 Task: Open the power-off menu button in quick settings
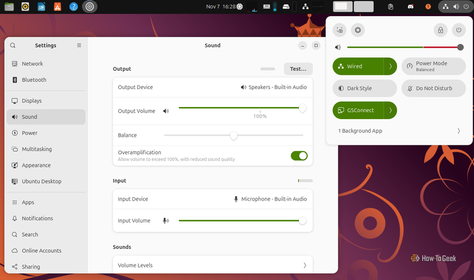coord(458,30)
